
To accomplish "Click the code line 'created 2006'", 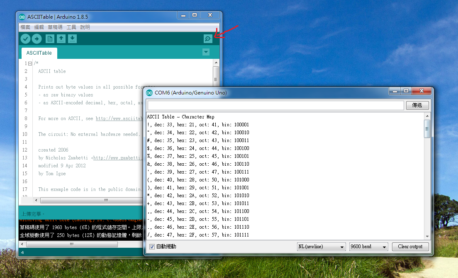I will pyautogui.click(x=53, y=150).
